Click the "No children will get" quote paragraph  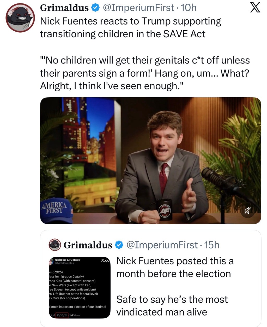pyautogui.click(x=145, y=73)
